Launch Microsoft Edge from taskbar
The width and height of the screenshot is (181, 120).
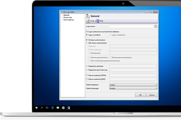52,108
